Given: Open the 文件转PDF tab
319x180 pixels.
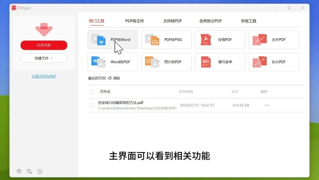Looking at the screenshot, I should click(x=172, y=21).
